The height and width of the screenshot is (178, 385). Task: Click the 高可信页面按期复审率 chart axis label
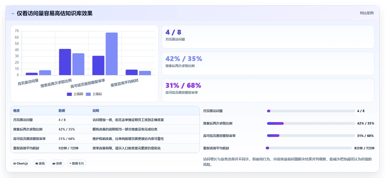[x=88, y=83]
